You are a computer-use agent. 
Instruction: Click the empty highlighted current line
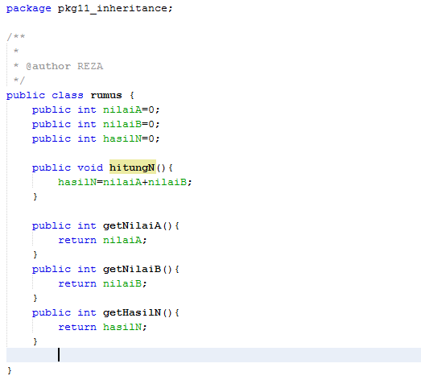pyautogui.click(x=214, y=355)
